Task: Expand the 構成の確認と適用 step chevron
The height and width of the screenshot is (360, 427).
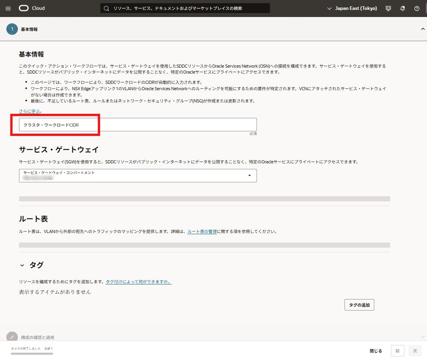Action: click(422, 337)
